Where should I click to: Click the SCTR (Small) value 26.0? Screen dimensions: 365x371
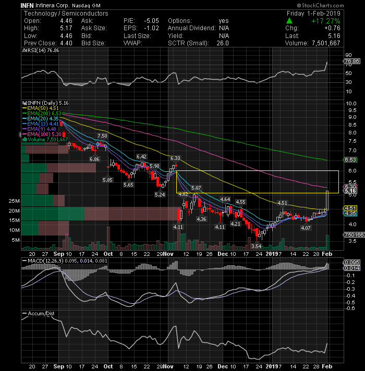pyautogui.click(x=223, y=43)
